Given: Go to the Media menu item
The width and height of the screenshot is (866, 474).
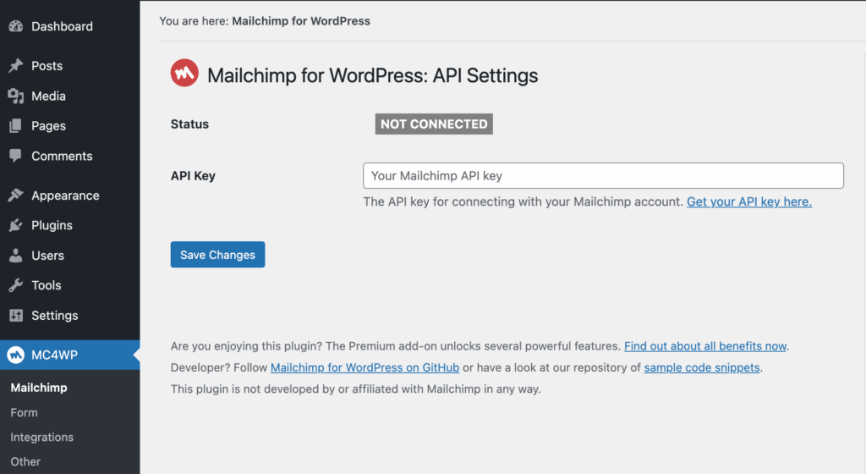Looking at the screenshot, I should [48, 96].
